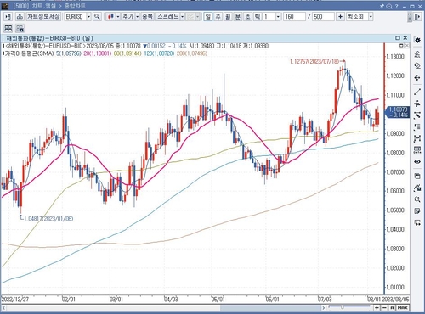The height and width of the screenshot is (314, 425).
Task: Click the 종합차트 breadcrumb title
Action: [x=75, y=6]
